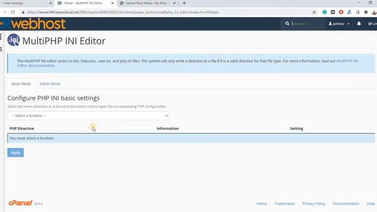Open the puzzle-piece Extensions menu
Screen dimensions: 377x212
(x=366, y=12)
